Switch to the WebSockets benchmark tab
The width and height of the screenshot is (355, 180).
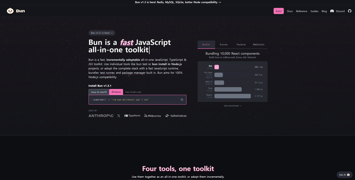tap(258, 45)
